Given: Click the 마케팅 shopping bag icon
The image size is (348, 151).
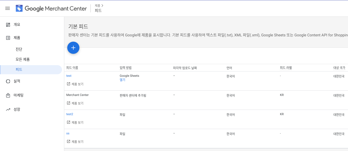Looking at the screenshot, I should coord(8,95).
